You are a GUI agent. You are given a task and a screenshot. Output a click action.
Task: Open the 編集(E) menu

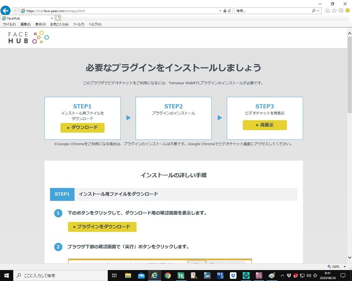[26, 24]
